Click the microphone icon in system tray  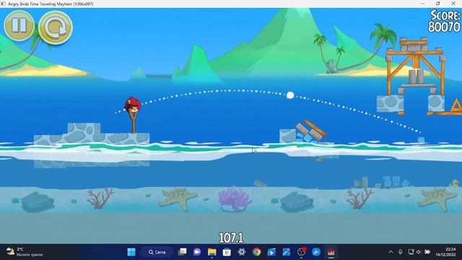click(x=401, y=252)
